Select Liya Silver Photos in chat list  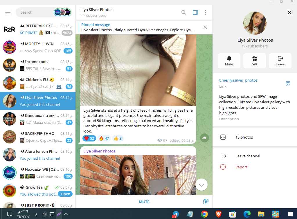pyautogui.click(x=38, y=101)
